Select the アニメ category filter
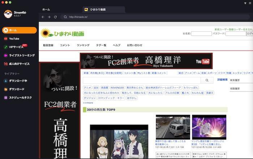This screenshot has height=159, width=253. click(188, 73)
